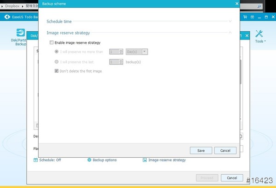Click the Schedule time heading
276x188 pixels.
tap(59, 22)
